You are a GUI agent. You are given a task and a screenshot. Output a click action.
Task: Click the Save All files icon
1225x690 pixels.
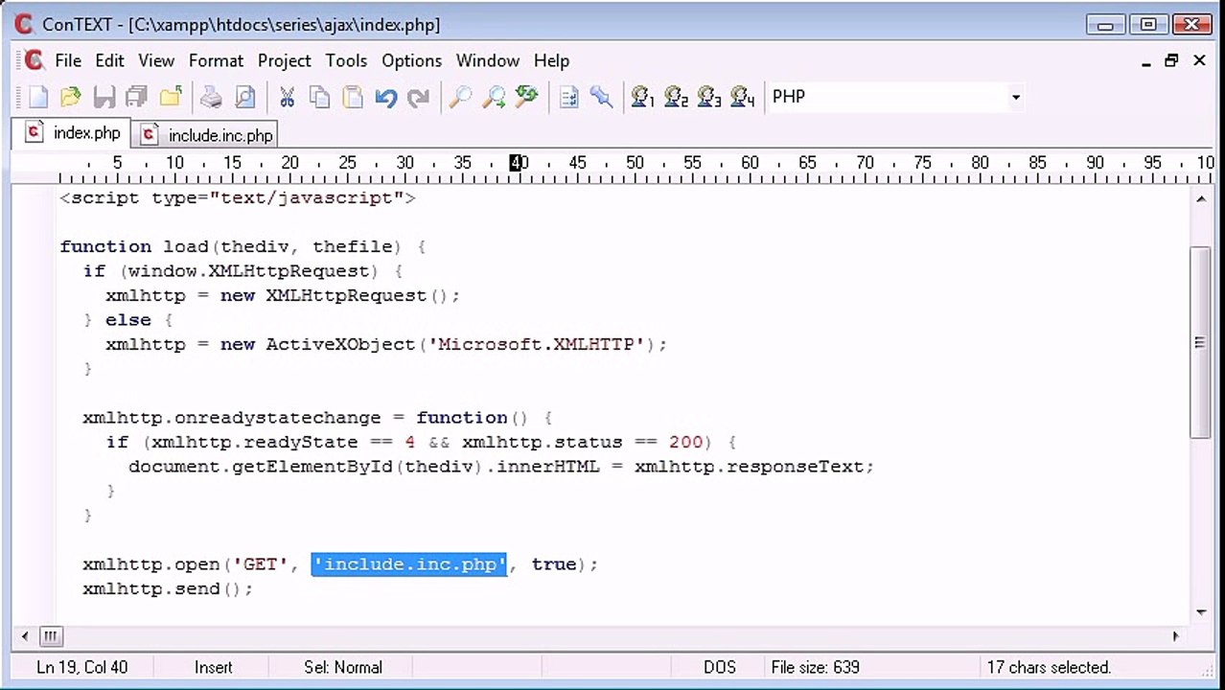pyautogui.click(x=136, y=97)
